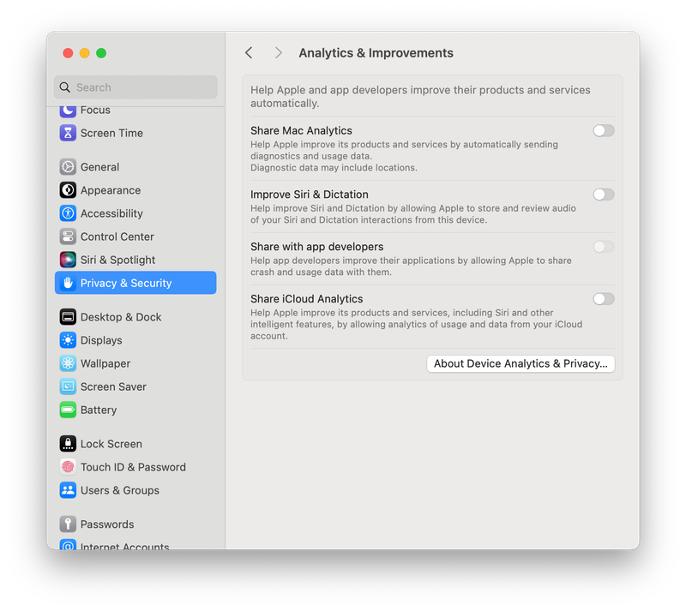The image size is (686, 611).
Task: Click the Privacy & Security hand icon
Action: click(68, 283)
